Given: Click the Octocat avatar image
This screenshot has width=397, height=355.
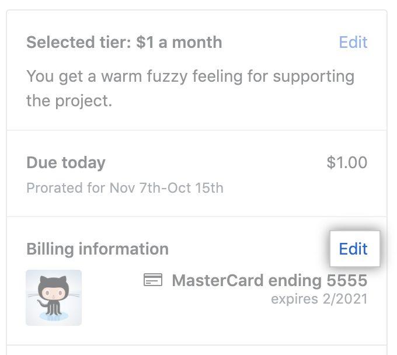Looking at the screenshot, I should click(54, 297).
